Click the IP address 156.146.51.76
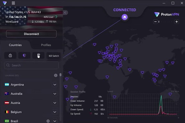The image size is (185, 123). pos(18,17)
